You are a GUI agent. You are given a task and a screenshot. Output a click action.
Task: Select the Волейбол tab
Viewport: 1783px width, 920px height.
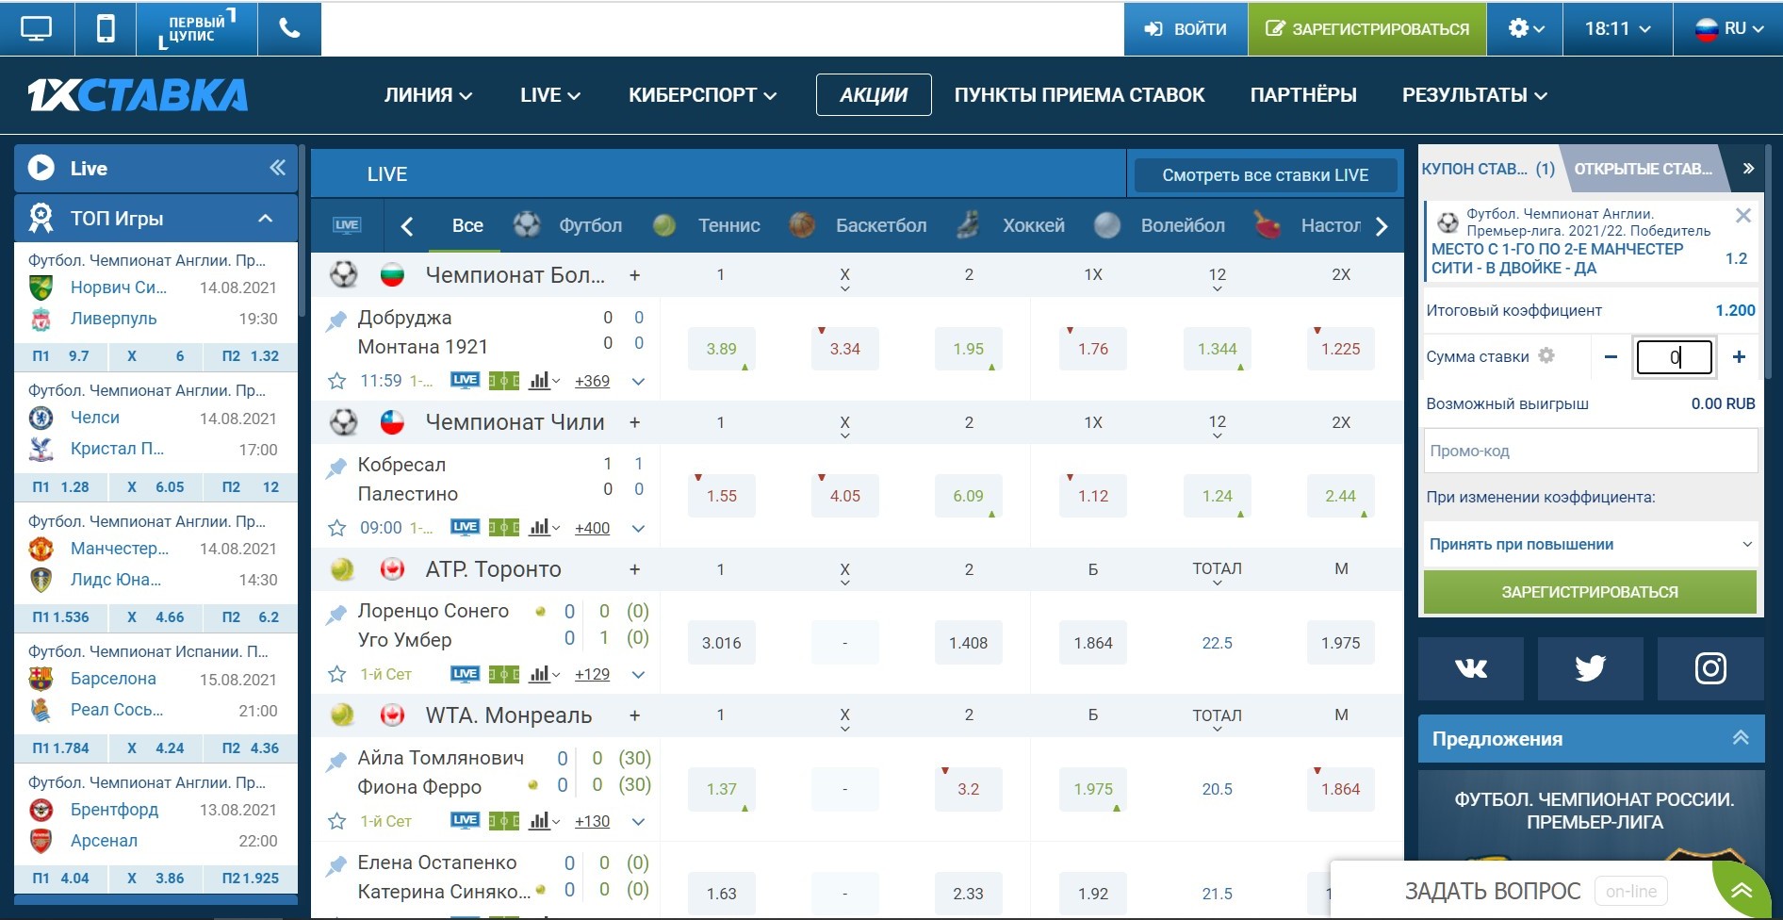point(1159,225)
